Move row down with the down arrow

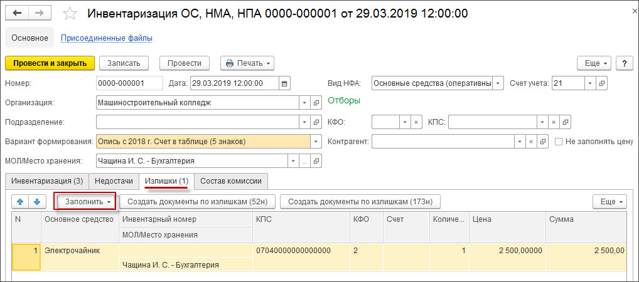coord(36,202)
